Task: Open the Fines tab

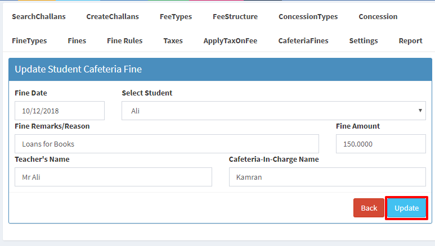Action: tap(77, 41)
